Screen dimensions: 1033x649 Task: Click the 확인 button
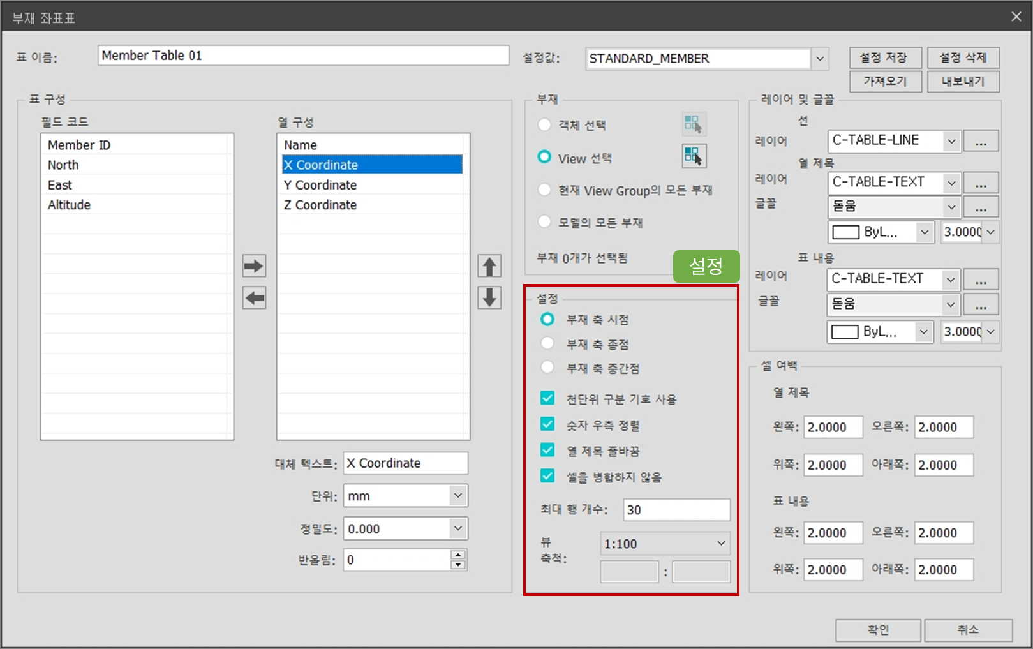pyautogui.click(x=878, y=630)
